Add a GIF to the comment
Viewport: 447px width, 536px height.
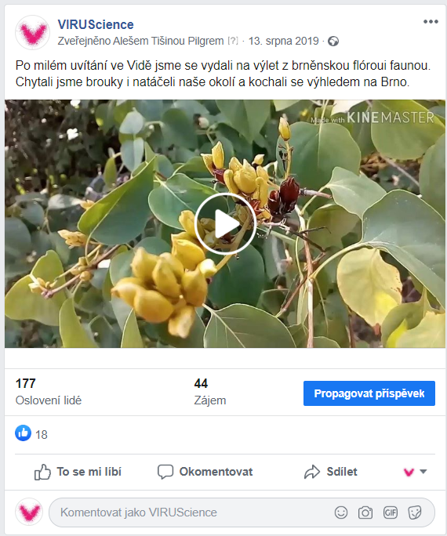tap(391, 512)
